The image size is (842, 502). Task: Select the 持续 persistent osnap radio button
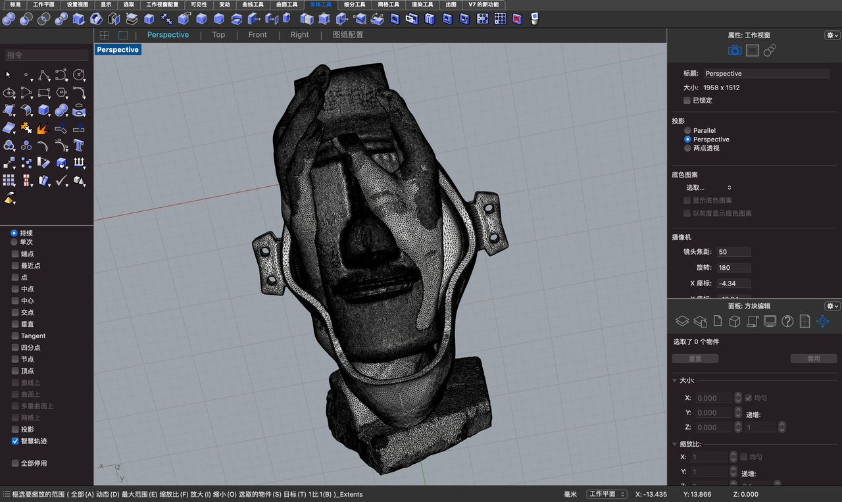point(14,233)
